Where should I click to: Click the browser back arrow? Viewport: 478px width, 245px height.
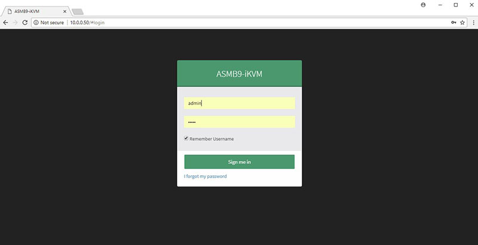(x=5, y=23)
